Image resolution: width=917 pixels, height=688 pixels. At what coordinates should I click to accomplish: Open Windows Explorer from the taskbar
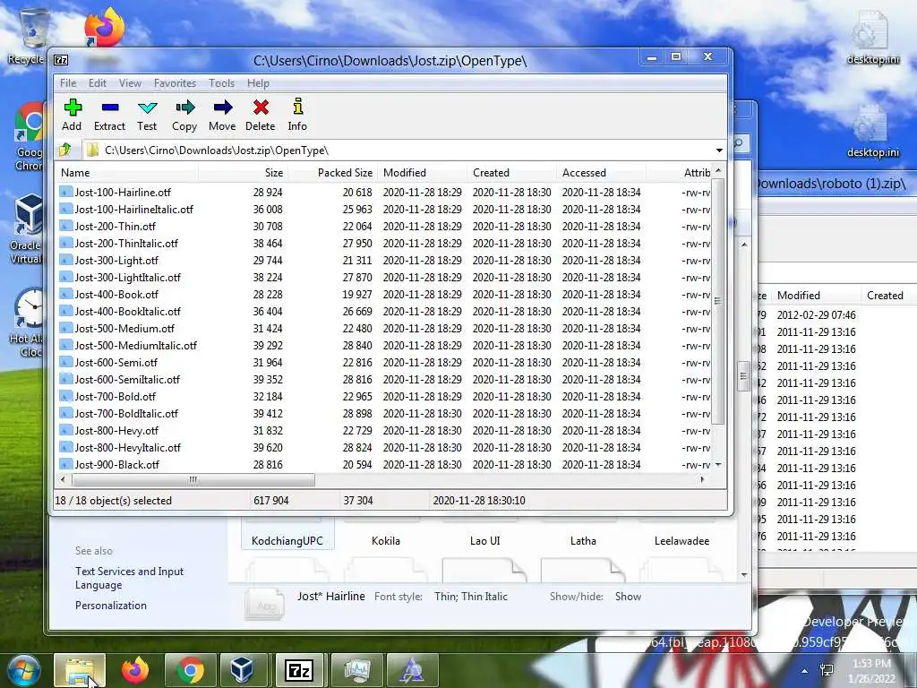tap(80, 670)
